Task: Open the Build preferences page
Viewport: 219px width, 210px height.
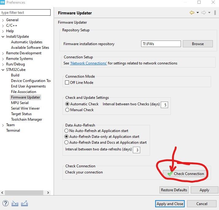Action: (15, 75)
